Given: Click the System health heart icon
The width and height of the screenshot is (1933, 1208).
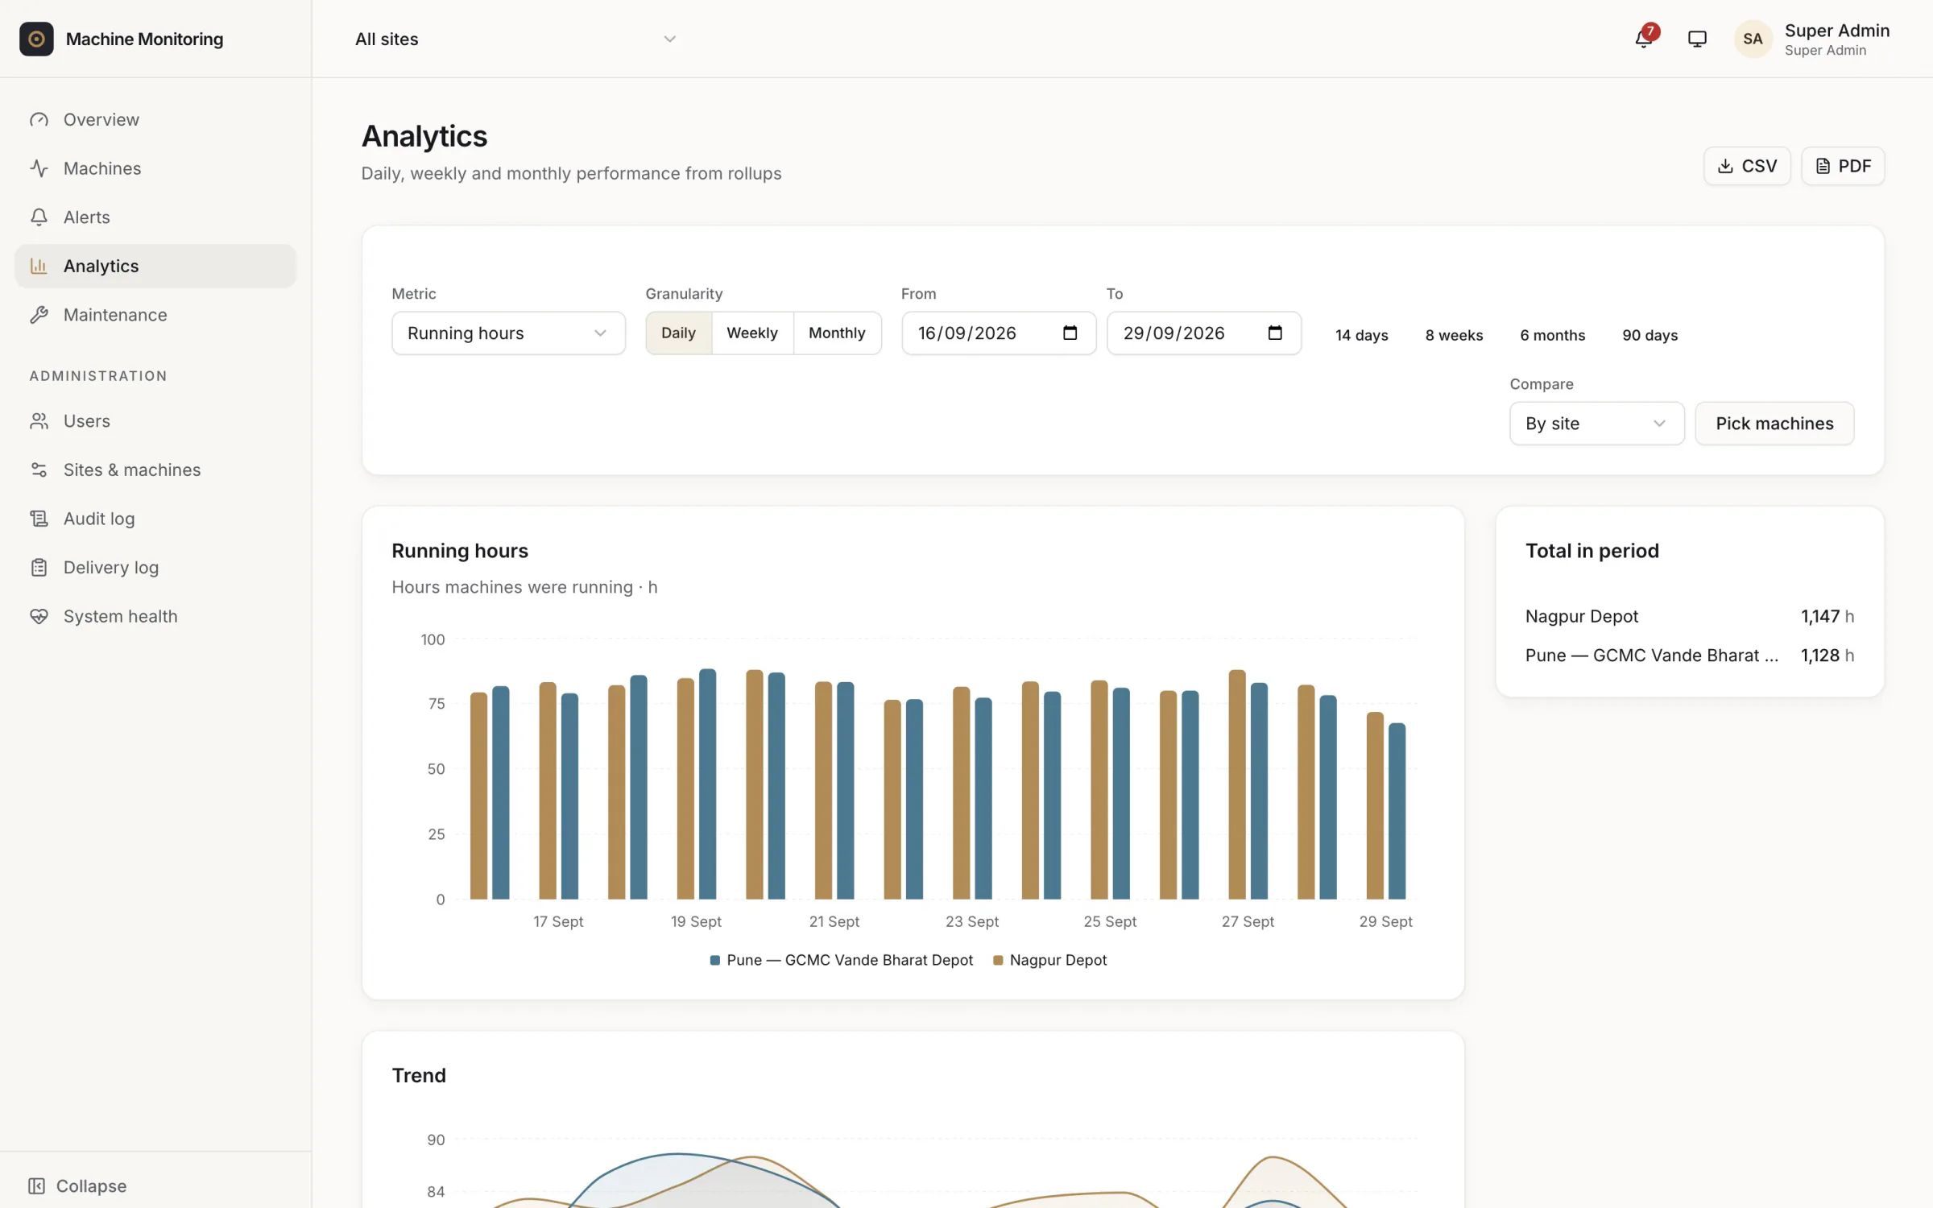Looking at the screenshot, I should tap(39, 616).
